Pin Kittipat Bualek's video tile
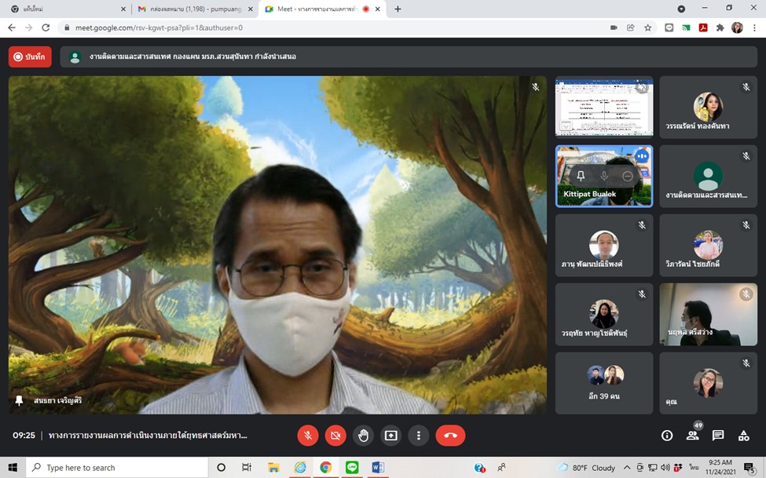Image resolution: width=766 pixels, height=478 pixels. coord(581,177)
